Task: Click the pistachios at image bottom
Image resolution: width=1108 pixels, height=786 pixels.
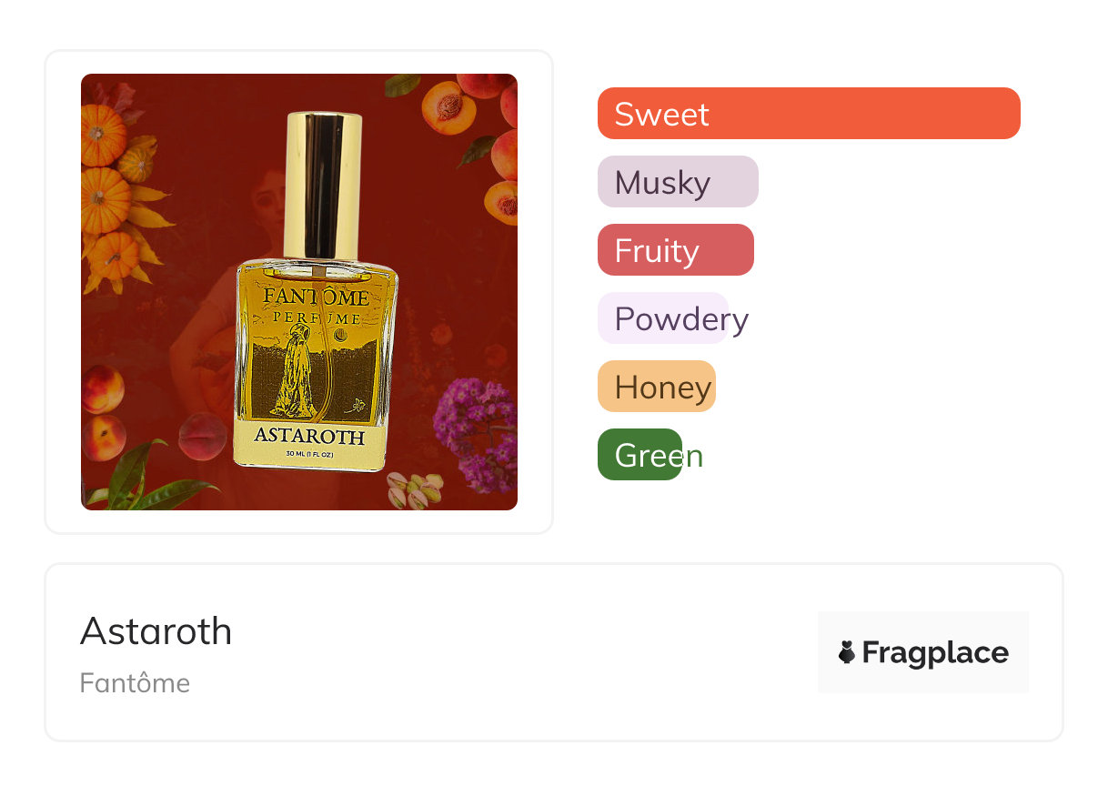Action: tap(414, 489)
